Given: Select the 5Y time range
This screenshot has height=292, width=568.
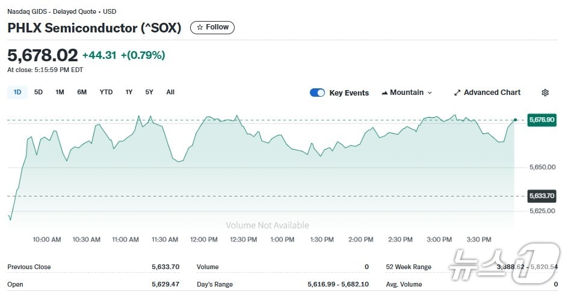Looking at the screenshot, I should (149, 92).
